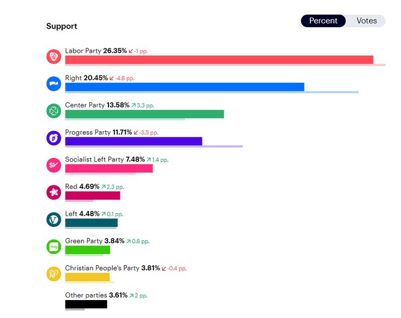Screen dimensions: 401x318
Task: Click the Progress Party purple logo icon
Action: point(54,138)
